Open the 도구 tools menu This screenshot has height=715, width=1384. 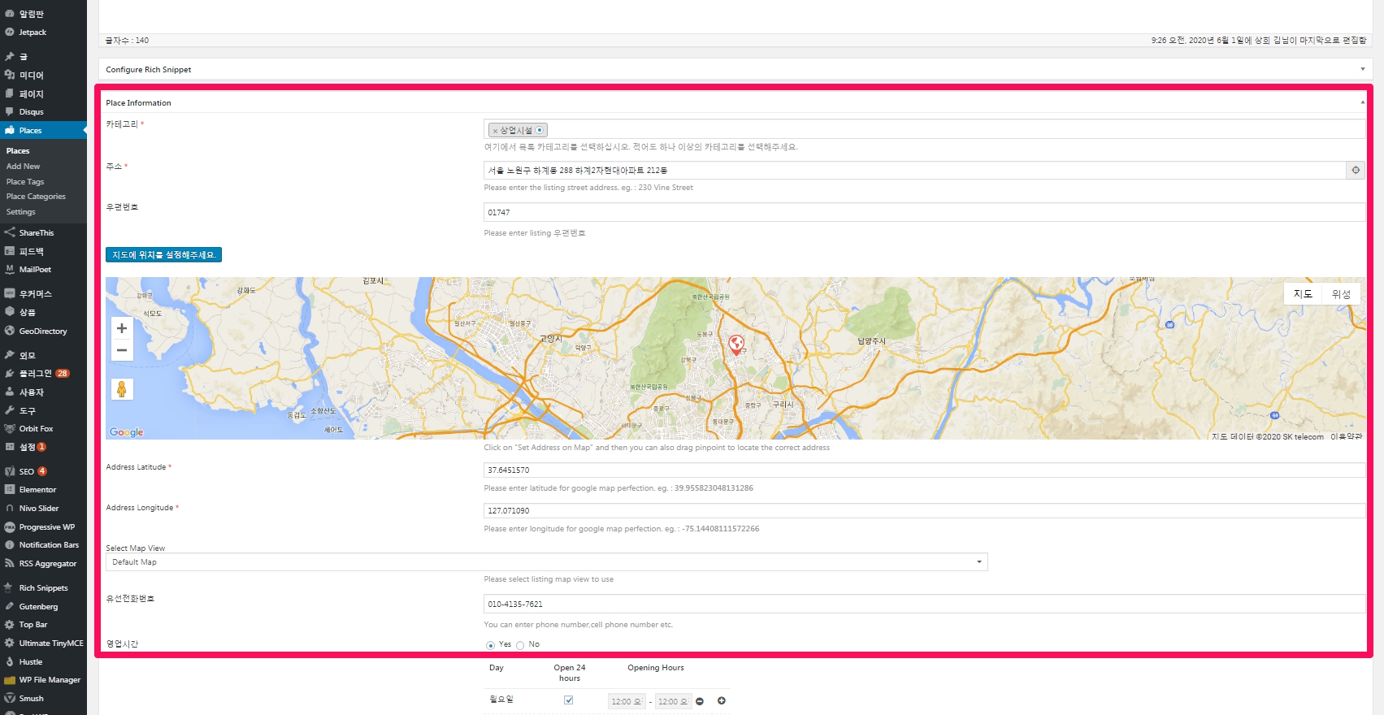(28, 410)
